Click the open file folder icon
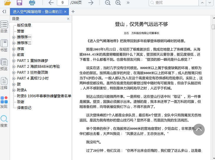The width and height of the screenshot is (215, 160). [8, 3]
